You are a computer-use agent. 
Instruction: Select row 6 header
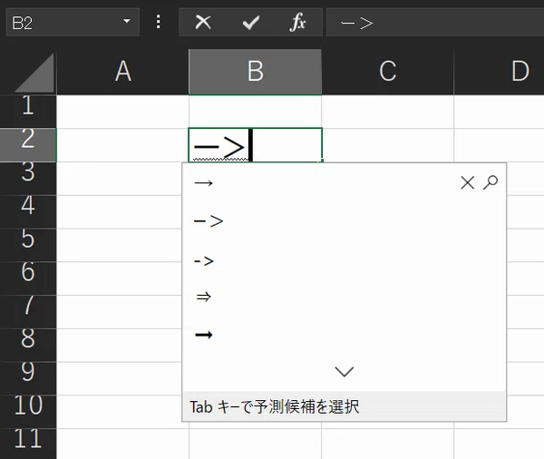point(28,278)
